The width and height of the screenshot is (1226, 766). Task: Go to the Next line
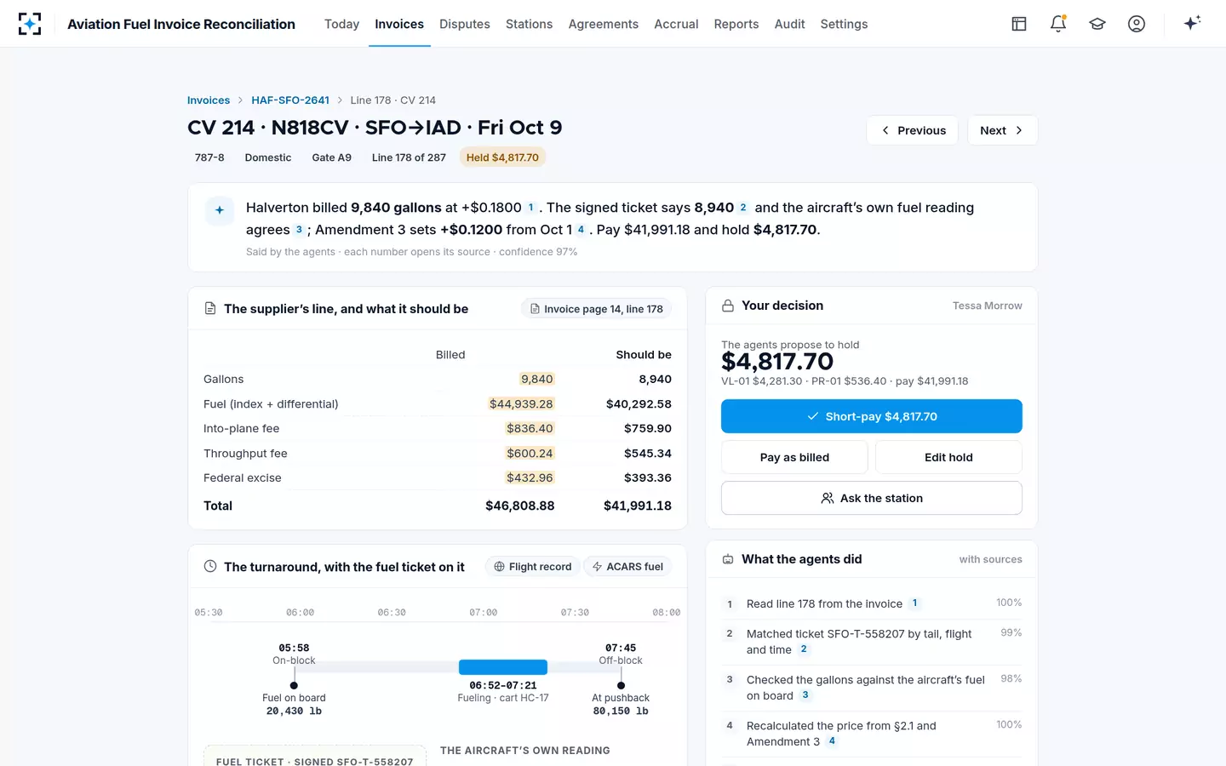1002,130
